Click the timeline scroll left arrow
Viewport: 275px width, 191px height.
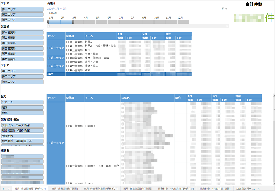pyautogui.click(x=49, y=26)
